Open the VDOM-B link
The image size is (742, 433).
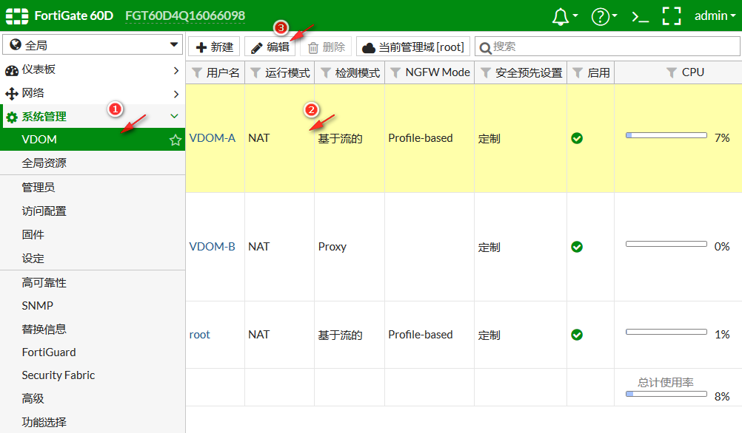click(x=212, y=247)
